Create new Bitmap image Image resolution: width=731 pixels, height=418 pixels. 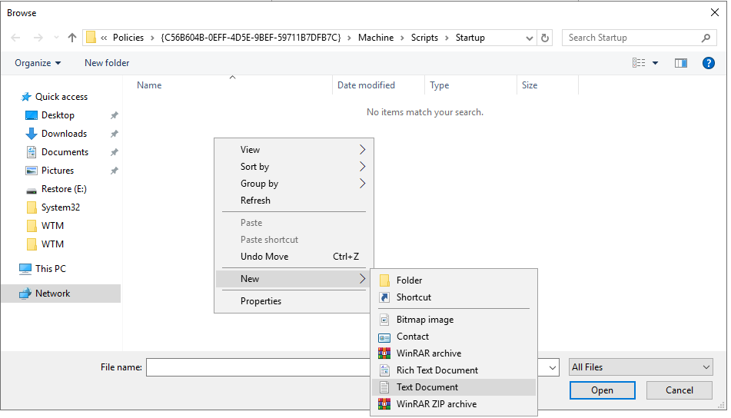[454, 319]
